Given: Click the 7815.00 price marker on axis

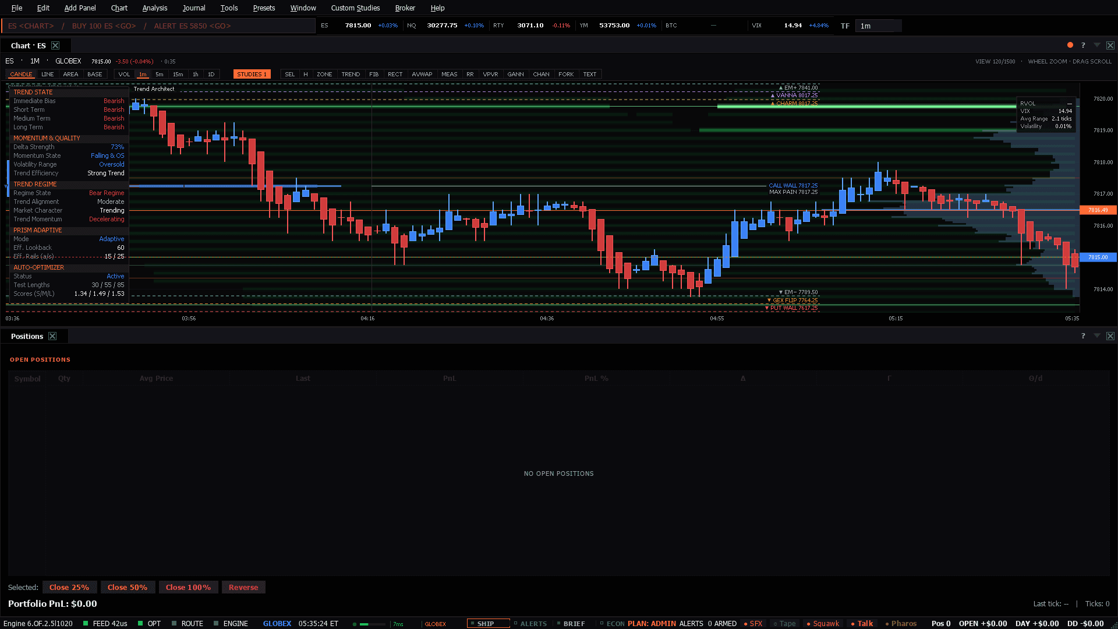Looking at the screenshot, I should click(x=1098, y=257).
